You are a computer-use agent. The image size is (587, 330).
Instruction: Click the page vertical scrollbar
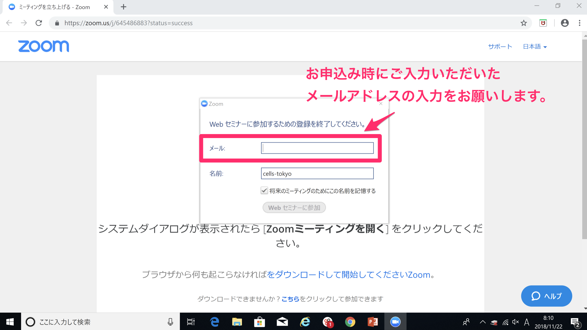pos(584,139)
